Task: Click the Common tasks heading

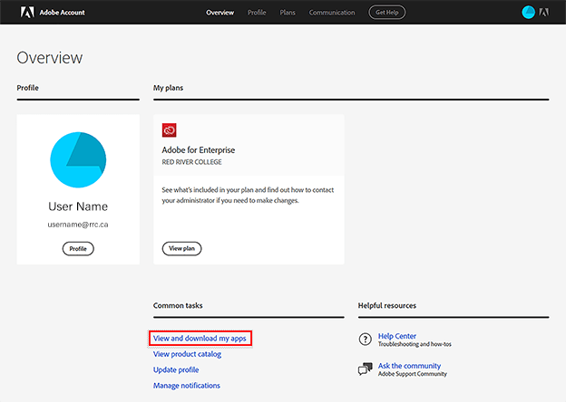Action: click(178, 305)
